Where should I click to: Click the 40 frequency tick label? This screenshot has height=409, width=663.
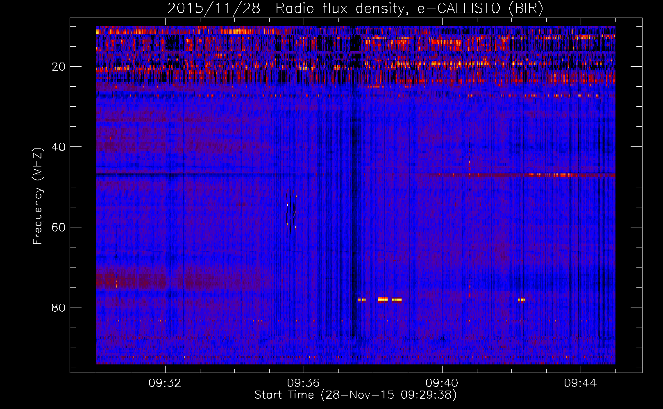pos(59,147)
